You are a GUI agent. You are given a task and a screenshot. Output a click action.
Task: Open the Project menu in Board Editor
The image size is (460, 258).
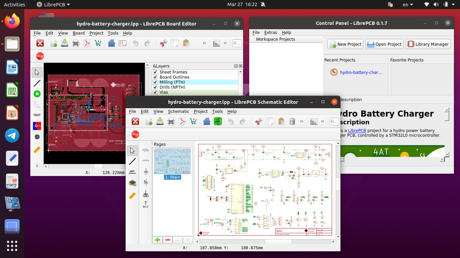pyautogui.click(x=96, y=33)
